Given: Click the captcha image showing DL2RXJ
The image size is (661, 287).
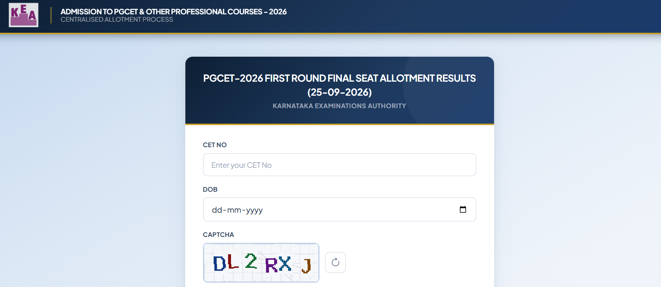Looking at the screenshot, I should click(261, 263).
